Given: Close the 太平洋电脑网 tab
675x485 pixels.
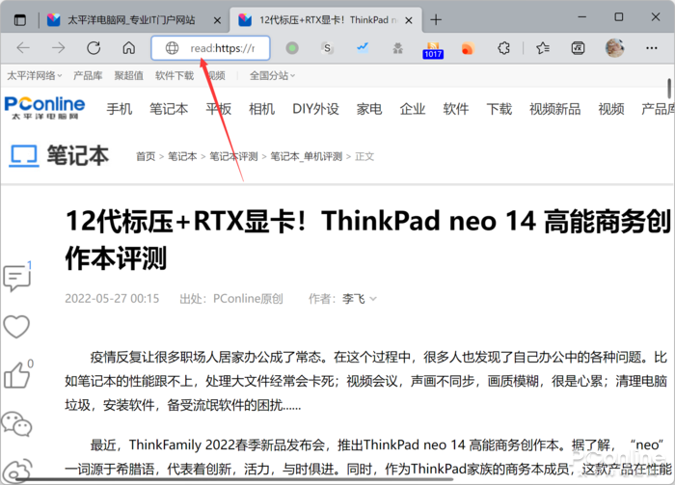Looking at the screenshot, I should pos(217,20).
